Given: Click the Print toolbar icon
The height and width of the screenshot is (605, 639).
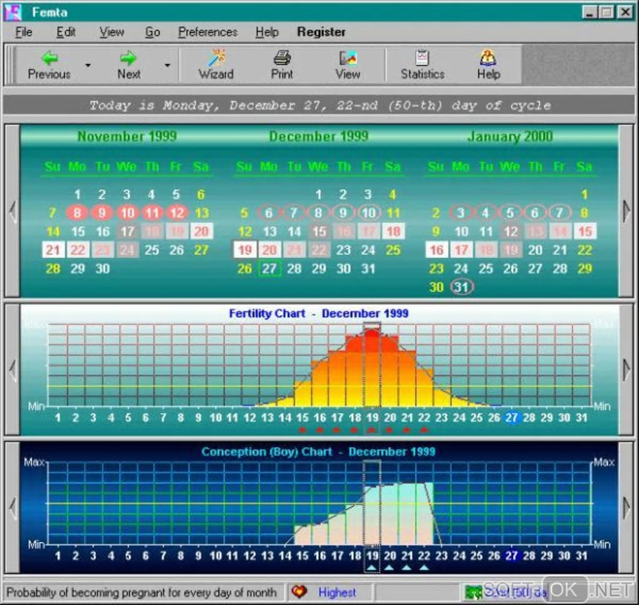Looking at the screenshot, I should 282,65.
